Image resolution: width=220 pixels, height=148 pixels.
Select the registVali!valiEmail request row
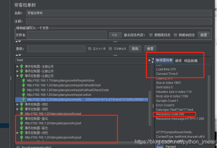pos(64,85)
